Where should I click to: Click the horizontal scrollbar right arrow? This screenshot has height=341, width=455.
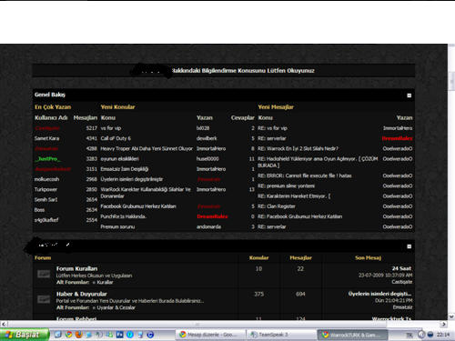point(444,324)
